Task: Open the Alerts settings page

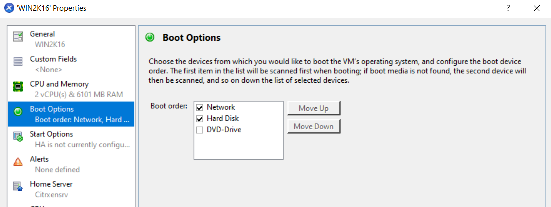Action: pos(71,164)
